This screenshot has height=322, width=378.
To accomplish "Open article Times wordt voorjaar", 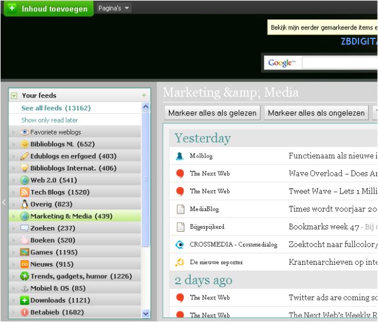I will (x=333, y=209).
